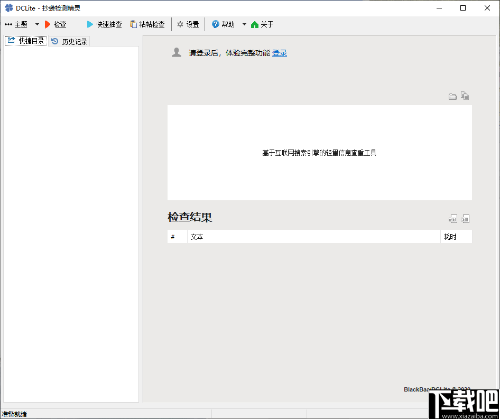Click inside the blank text input area
The height and width of the screenshot is (419, 500).
coord(319,153)
